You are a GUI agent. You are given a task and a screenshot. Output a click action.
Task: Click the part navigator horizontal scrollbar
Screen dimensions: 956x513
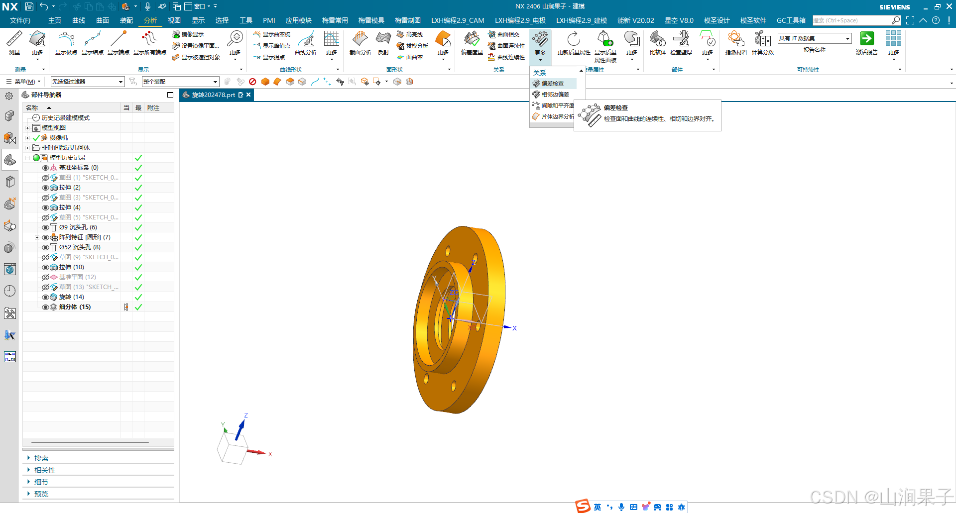(x=90, y=442)
